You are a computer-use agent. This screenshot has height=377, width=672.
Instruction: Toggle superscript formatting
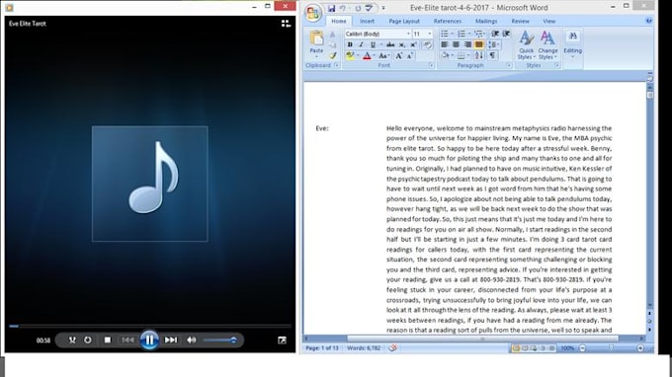[x=413, y=45]
